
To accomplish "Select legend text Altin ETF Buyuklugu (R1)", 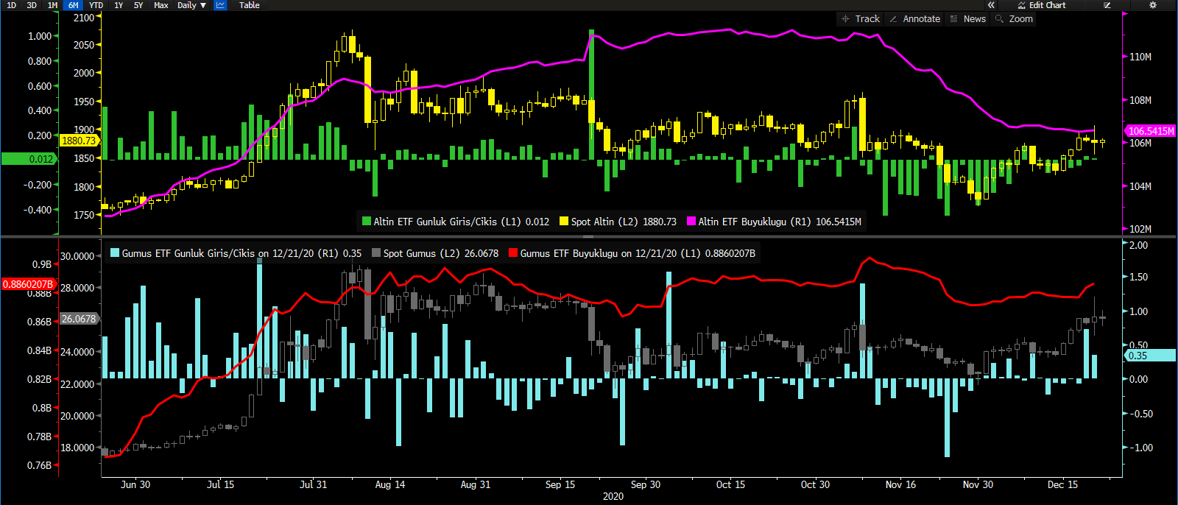I will pyautogui.click(x=755, y=222).
